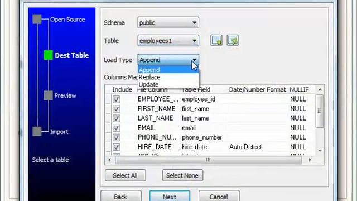Click the create table icon beside the Table dropdown
Screen dimensions: 357x201
point(216,40)
